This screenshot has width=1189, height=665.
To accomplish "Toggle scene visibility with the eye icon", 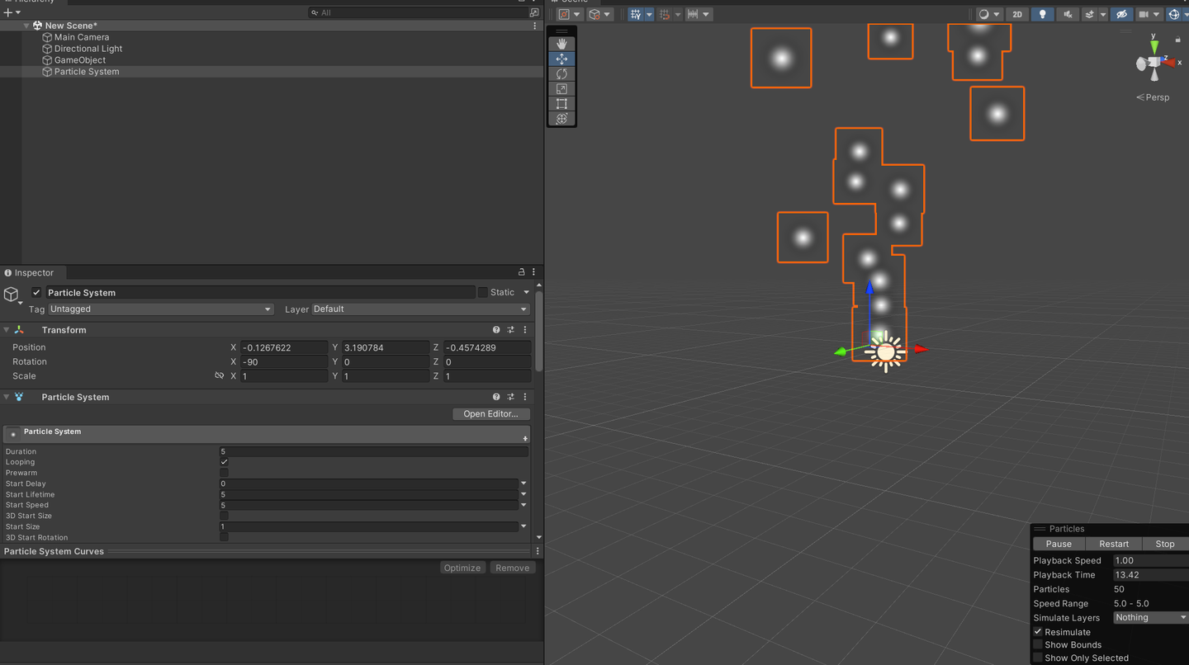I will tap(1121, 14).
